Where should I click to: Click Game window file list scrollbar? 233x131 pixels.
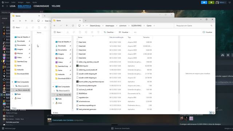click(x=179, y=78)
